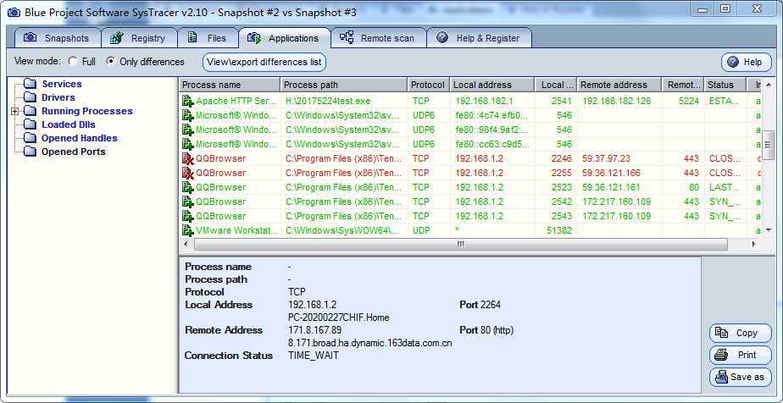Select the Only differences radio button
The height and width of the screenshot is (403, 783).
[x=111, y=62]
